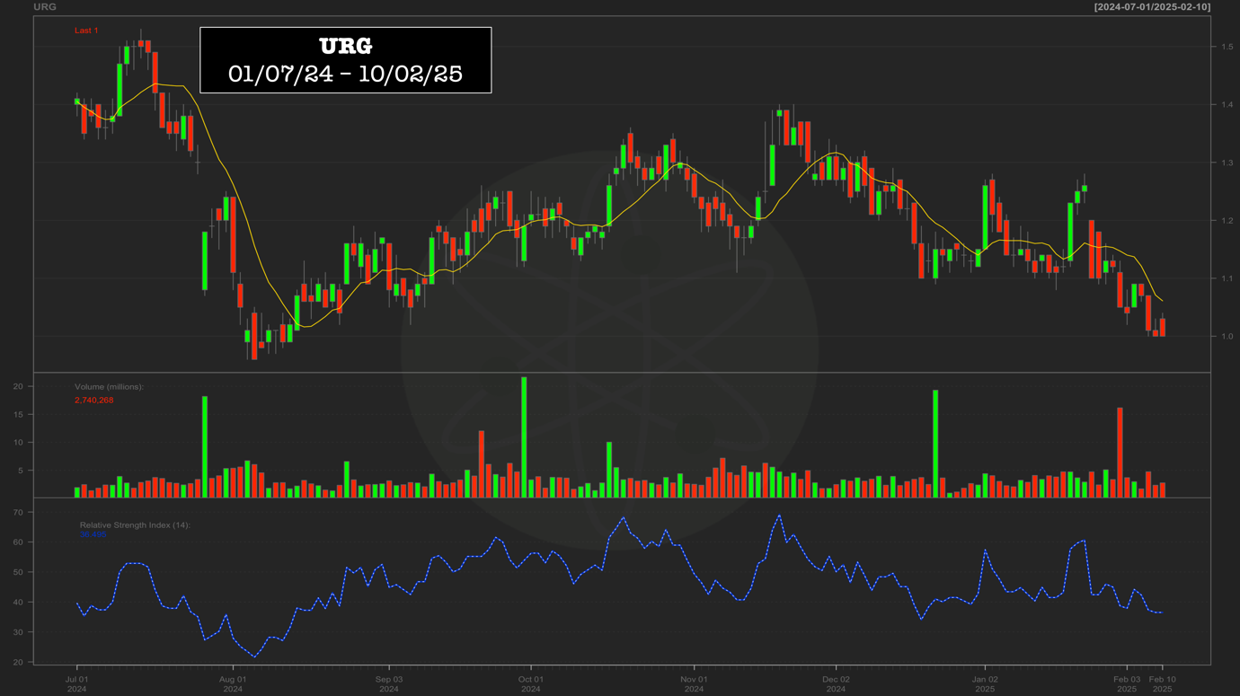This screenshot has height=696, width=1240.
Task: Click the 5 label on the volume axis
Action: click(21, 470)
